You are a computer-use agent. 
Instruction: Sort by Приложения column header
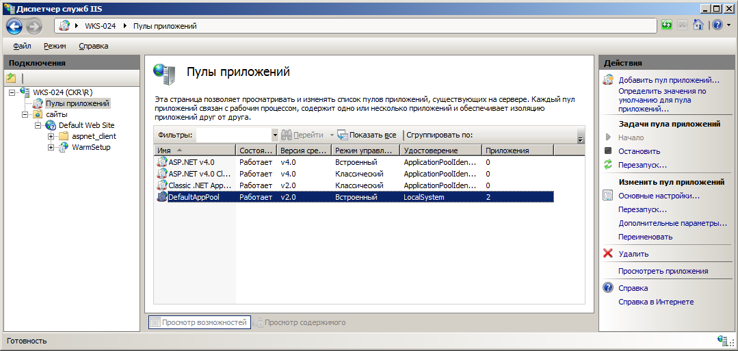pyautogui.click(x=518, y=151)
